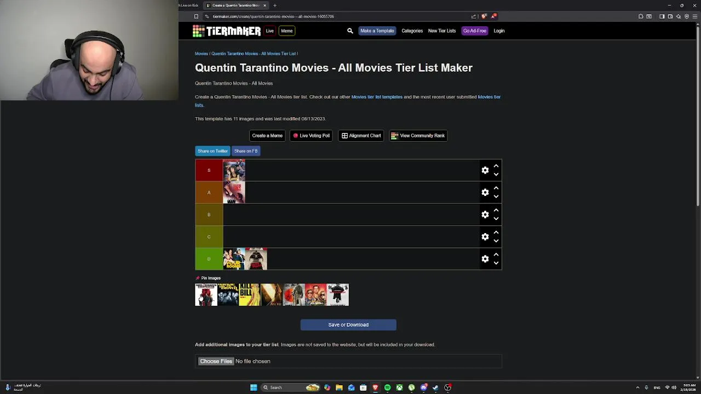The width and height of the screenshot is (701, 394).
Task: Click Make a Template button
Action: pos(377,31)
